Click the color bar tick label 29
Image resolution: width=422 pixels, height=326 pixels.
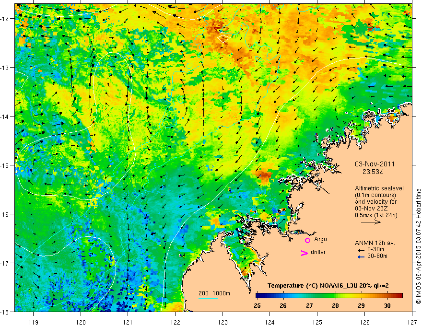(362, 305)
